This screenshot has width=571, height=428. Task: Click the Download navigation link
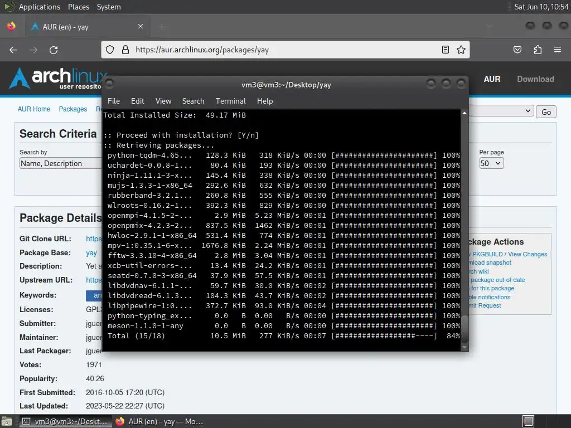pos(535,79)
